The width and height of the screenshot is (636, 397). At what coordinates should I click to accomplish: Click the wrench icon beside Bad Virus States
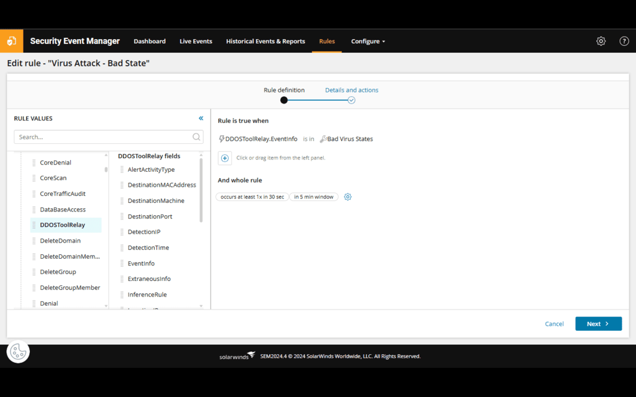click(x=324, y=138)
